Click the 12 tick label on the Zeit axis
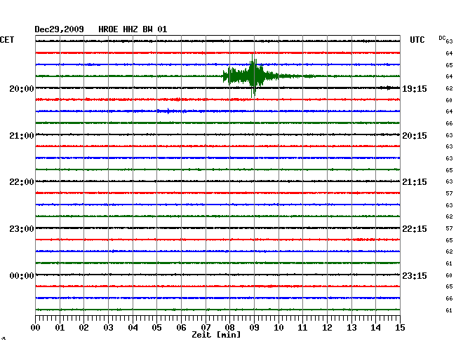Viewport: 456px width, 346px height. pyautogui.click(x=327, y=327)
